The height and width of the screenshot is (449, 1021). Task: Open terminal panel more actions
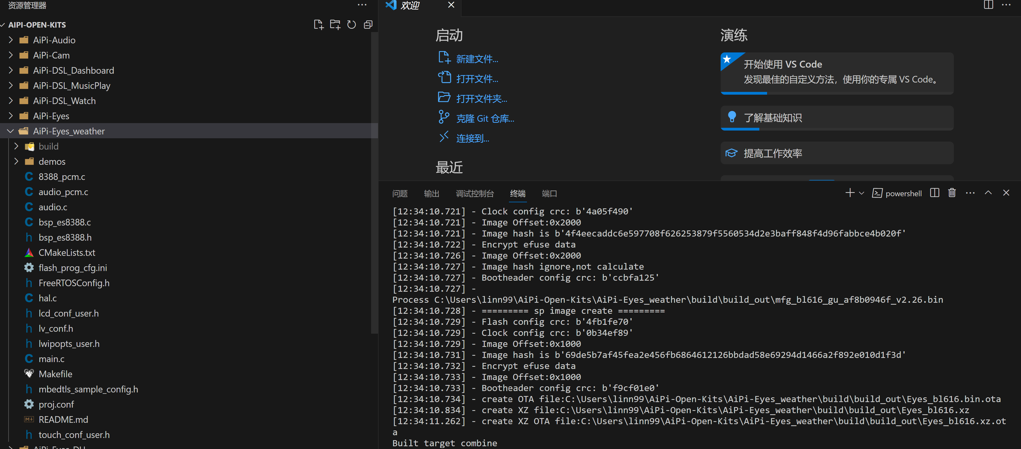[x=970, y=193]
